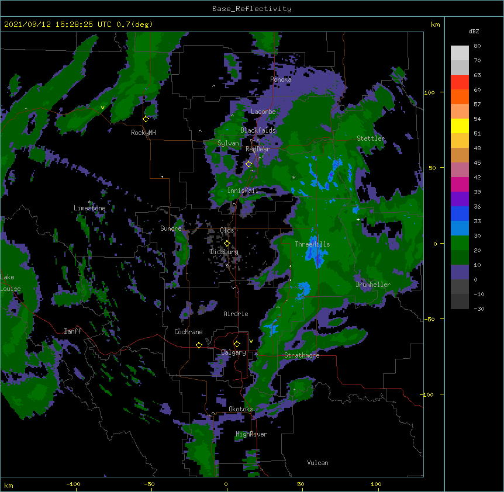Click the HighRiver label

[251, 434]
